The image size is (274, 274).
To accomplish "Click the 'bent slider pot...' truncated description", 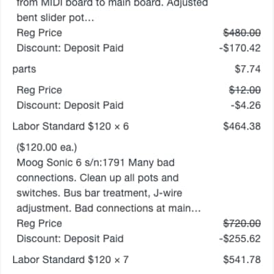I will (55, 18).
